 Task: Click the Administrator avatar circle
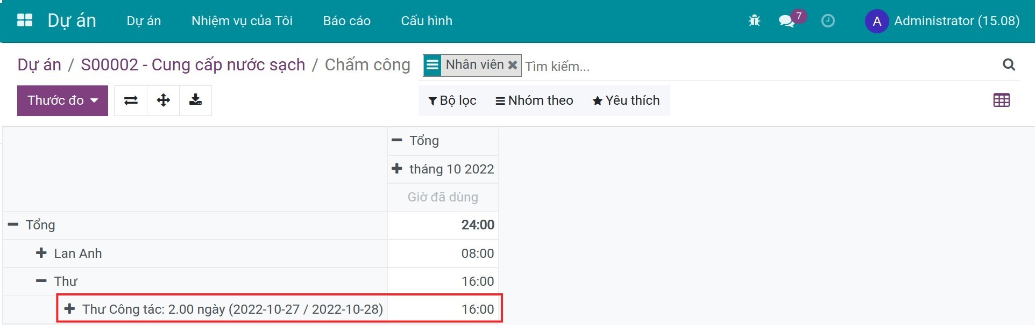(x=876, y=21)
